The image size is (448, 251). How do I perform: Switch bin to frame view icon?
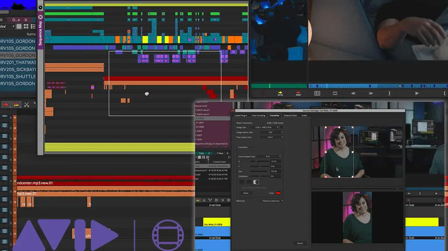pos(26,27)
